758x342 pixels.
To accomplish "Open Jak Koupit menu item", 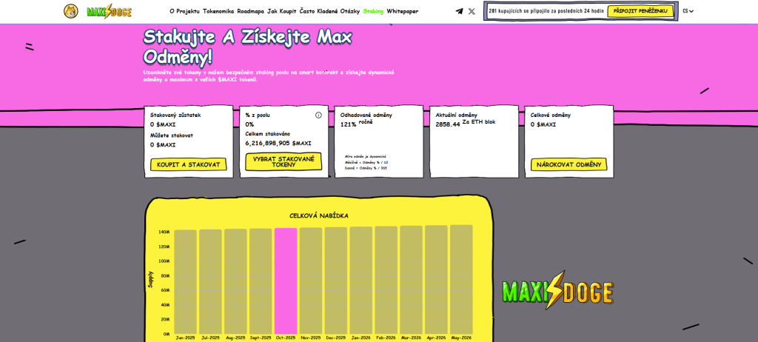I will click(x=282, y=11).
